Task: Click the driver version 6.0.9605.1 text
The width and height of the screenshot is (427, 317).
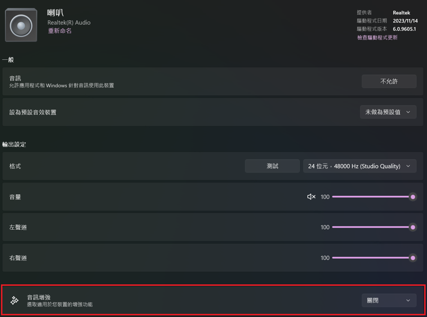Action: [x=404, y=29]
